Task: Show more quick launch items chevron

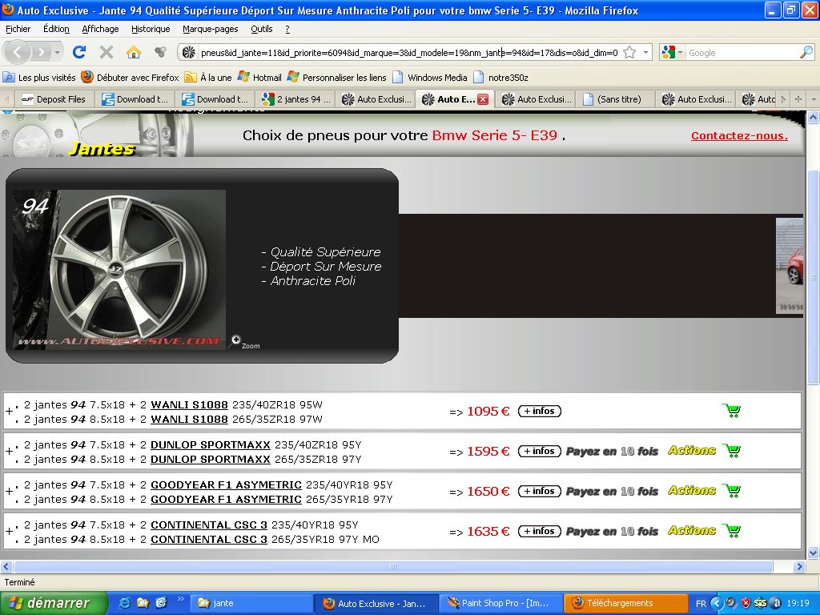Action: [x=180, y=599]
